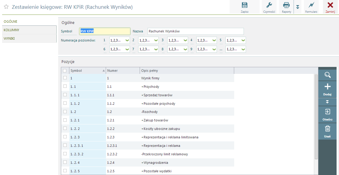The width and height of the screenshot is (339, 175).
Task: Open level 7 numbering dropdown
Action: (148, 49)
